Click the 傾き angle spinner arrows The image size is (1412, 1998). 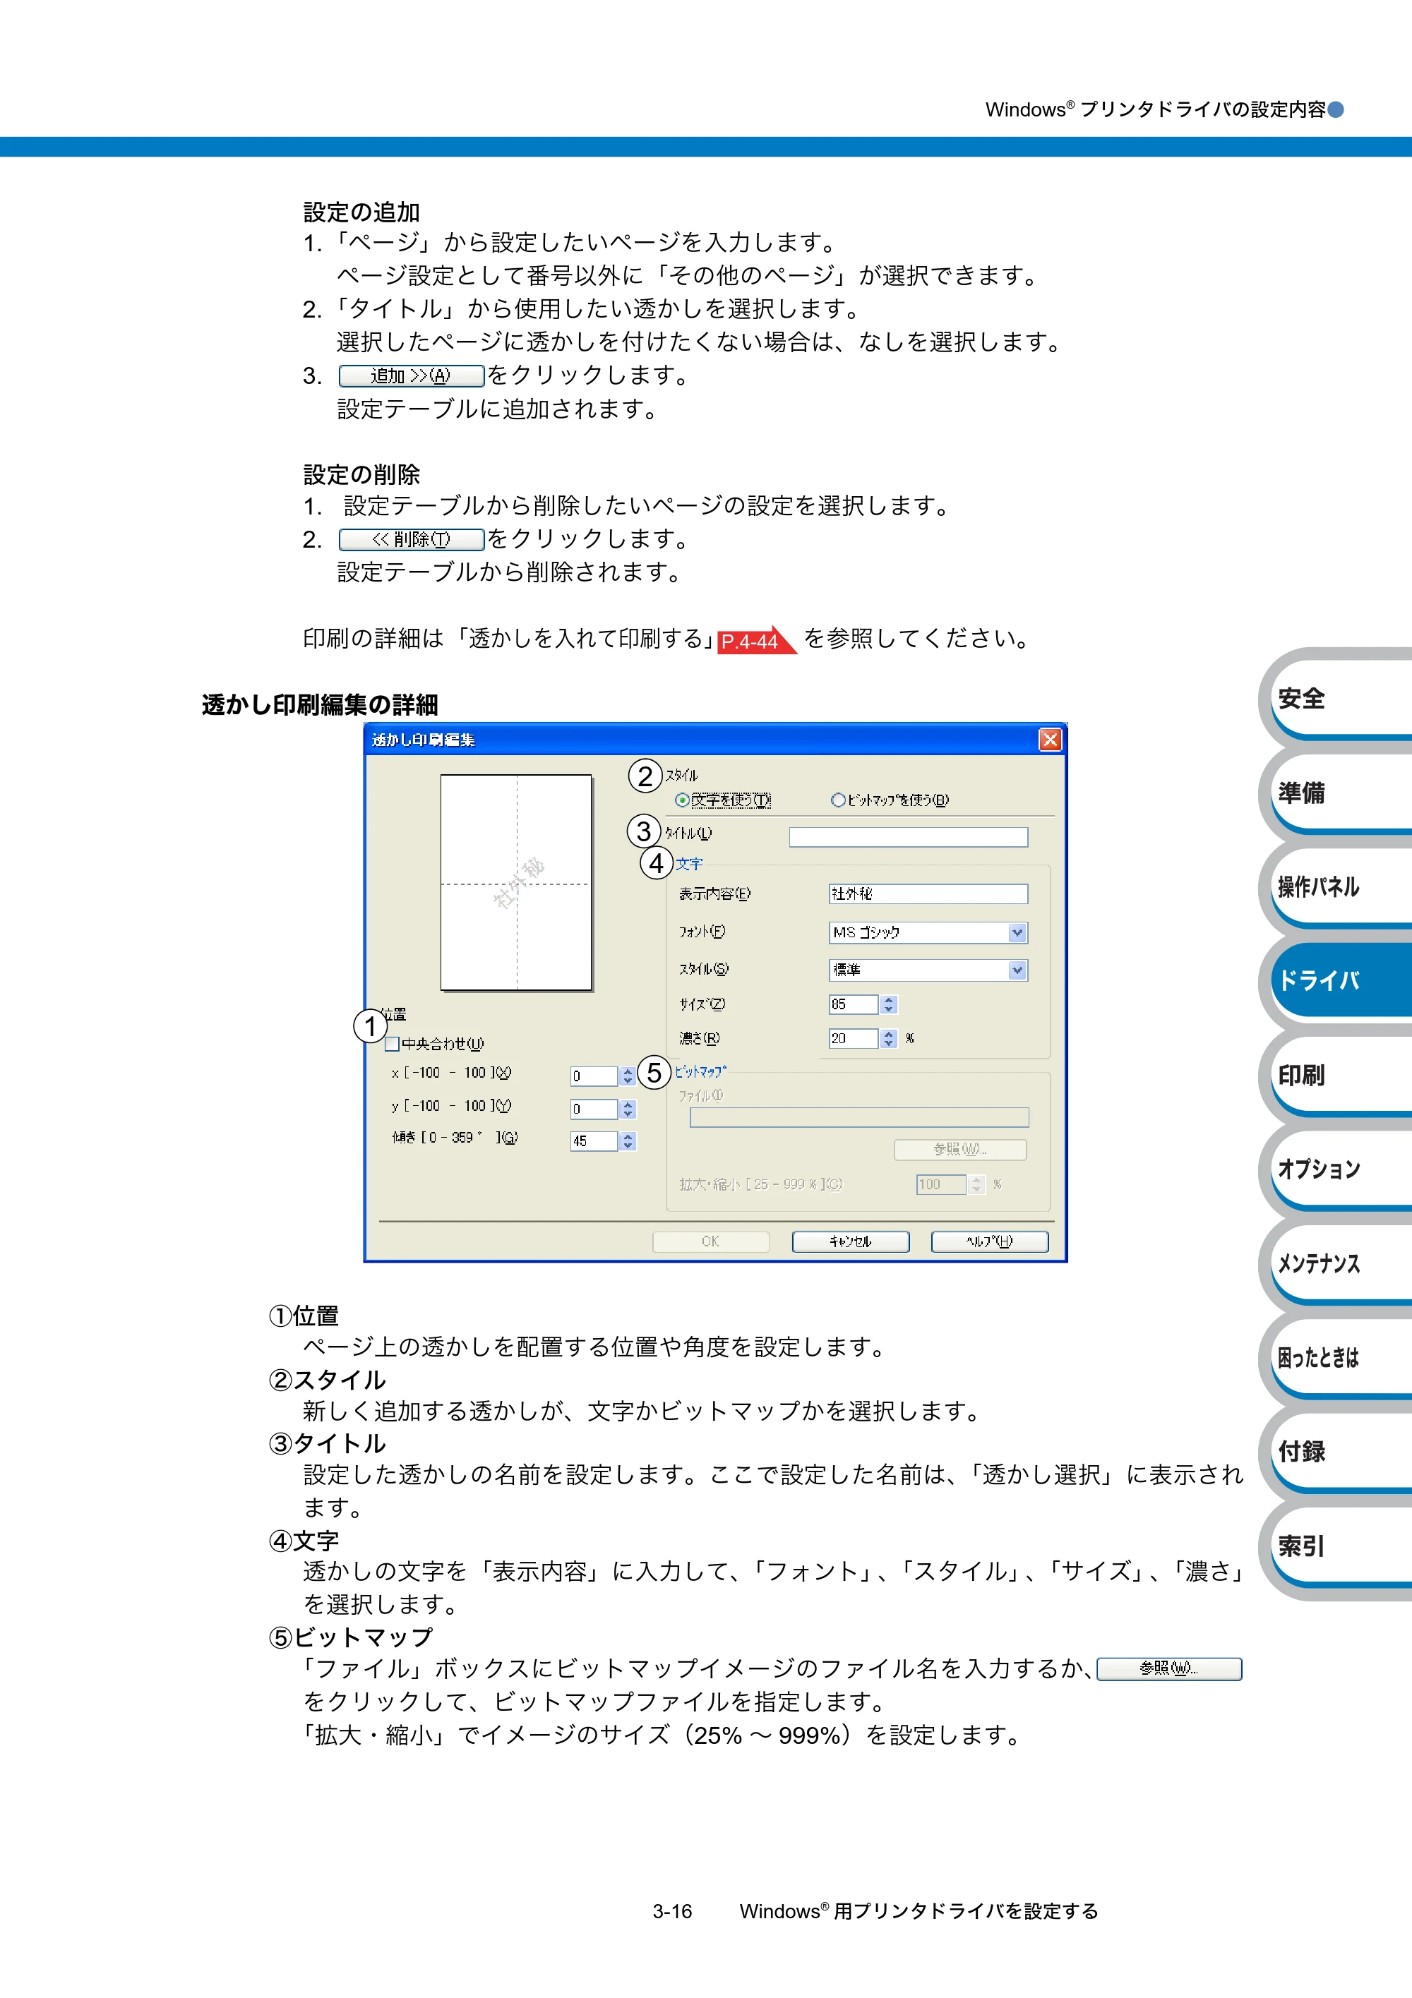pos(628,1141)
